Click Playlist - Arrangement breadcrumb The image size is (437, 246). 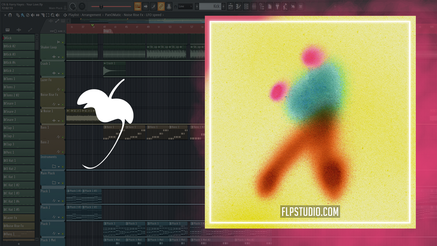click(85, 15)
